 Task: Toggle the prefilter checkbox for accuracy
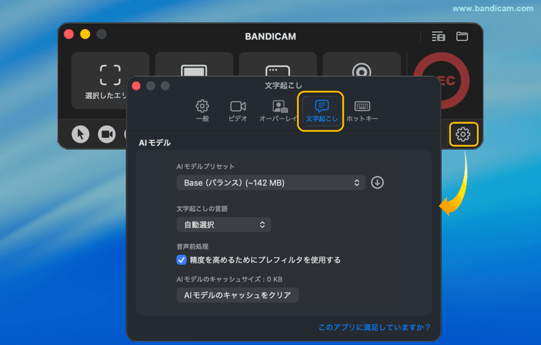[x=181, y=260]
